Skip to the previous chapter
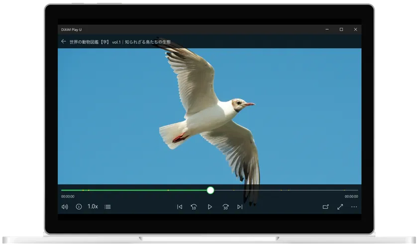Image resolution: width=418 pixels, height=247 pixels. pos(180,207)
